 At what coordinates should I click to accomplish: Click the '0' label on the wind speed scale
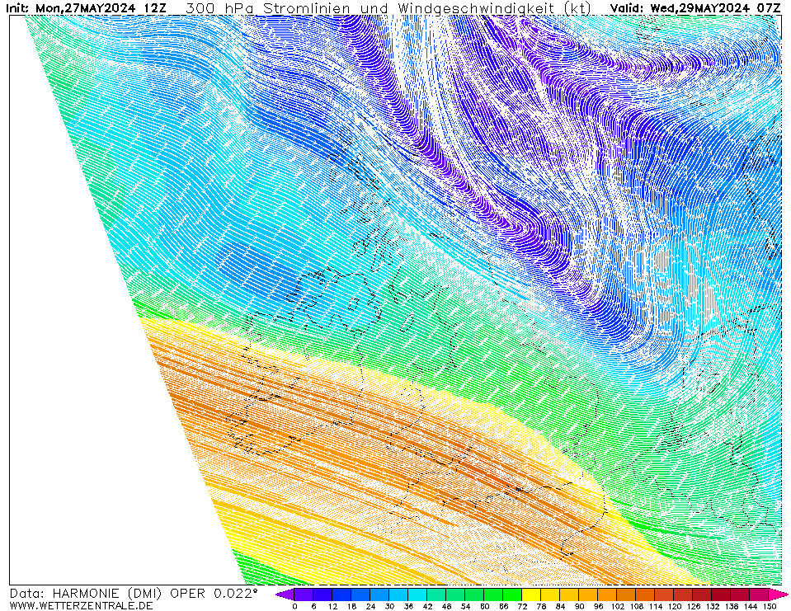click(x=294, y=606)
